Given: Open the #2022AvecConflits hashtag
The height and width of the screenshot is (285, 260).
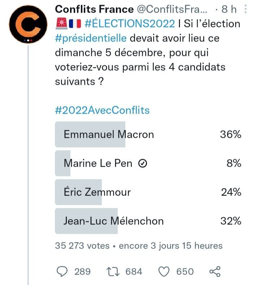Looking at the screenshot, I should tap(102, 110).
